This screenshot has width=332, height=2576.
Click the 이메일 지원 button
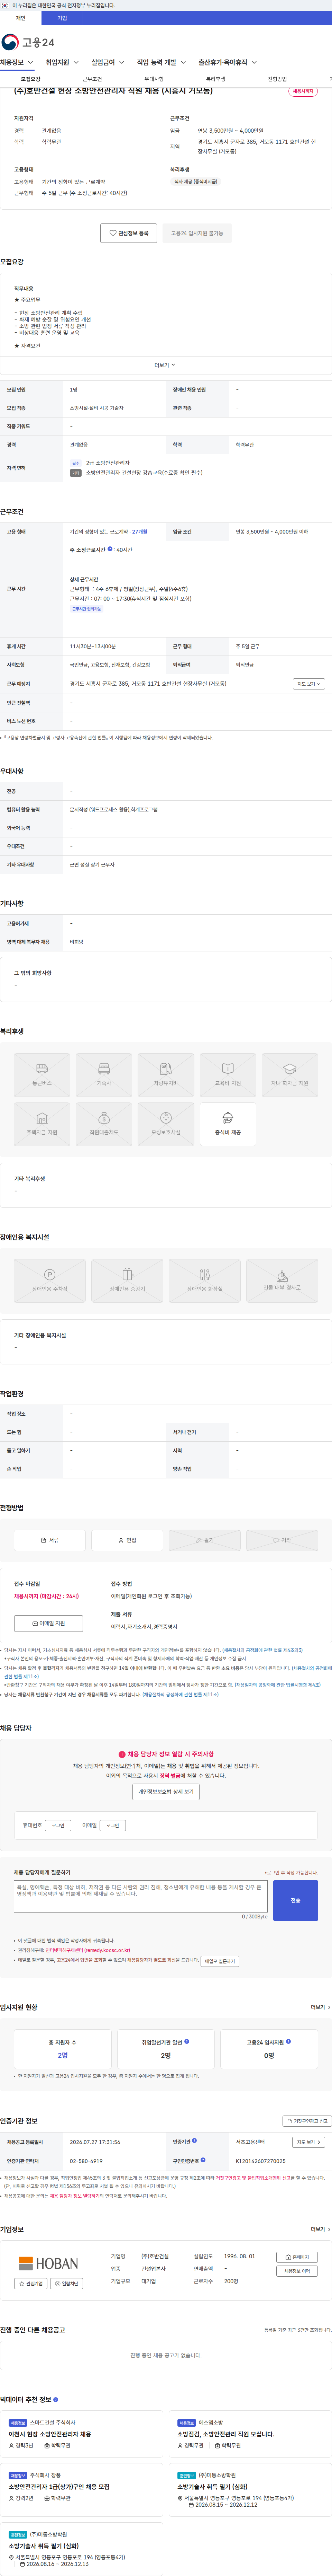coord(49,1623)
